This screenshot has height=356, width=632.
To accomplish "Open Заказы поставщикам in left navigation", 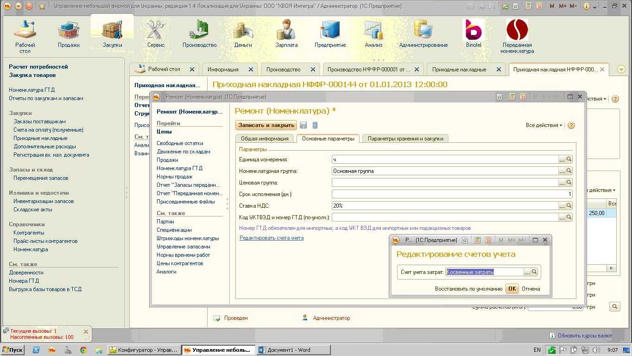I will [x=39, y=121].
